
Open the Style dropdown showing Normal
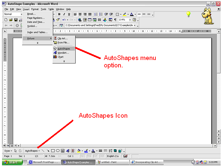tap(21, 14)
